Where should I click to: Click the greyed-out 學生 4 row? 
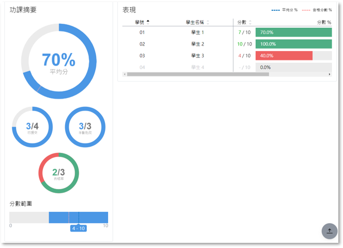198,67
